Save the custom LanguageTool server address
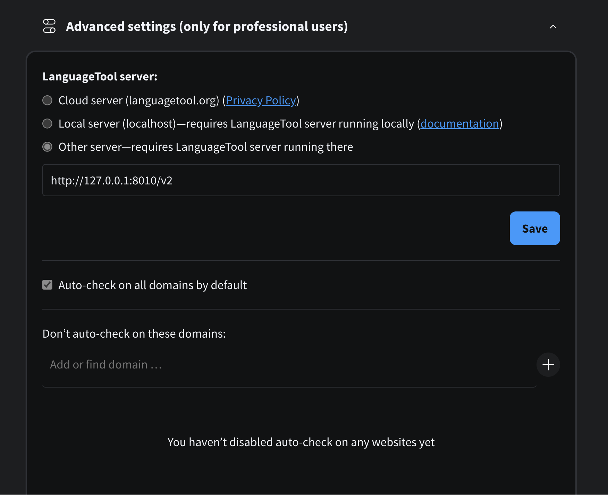608x495 pixels. click(534, 228)
